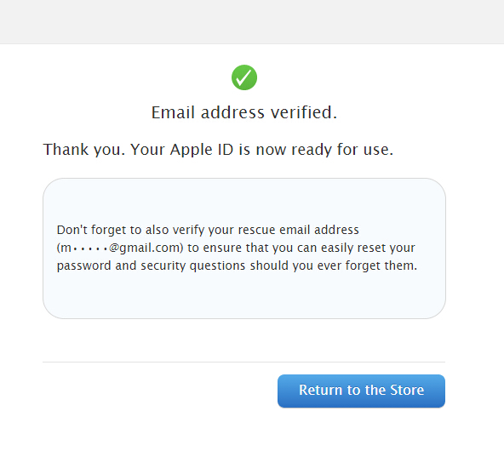Click the word "verified." in the heading
504x451 pixels.
coord(304,112)
